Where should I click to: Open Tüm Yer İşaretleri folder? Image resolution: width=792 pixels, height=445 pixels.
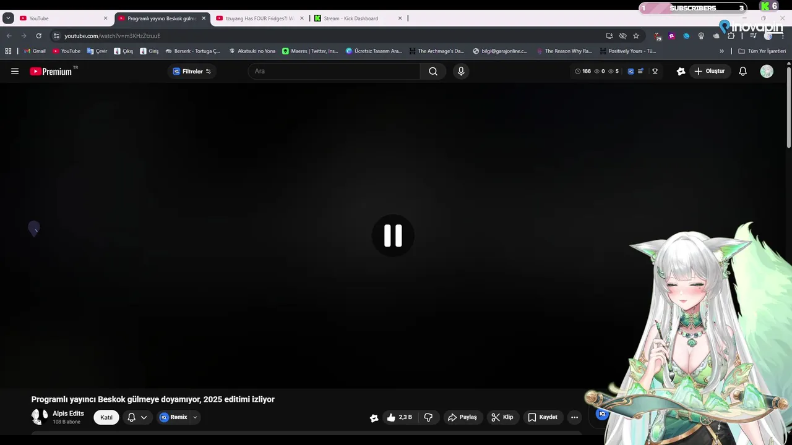762,51
